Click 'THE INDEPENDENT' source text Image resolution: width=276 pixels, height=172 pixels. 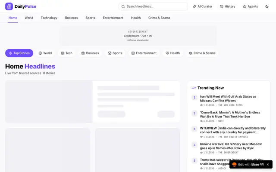(x=228, y=153)
